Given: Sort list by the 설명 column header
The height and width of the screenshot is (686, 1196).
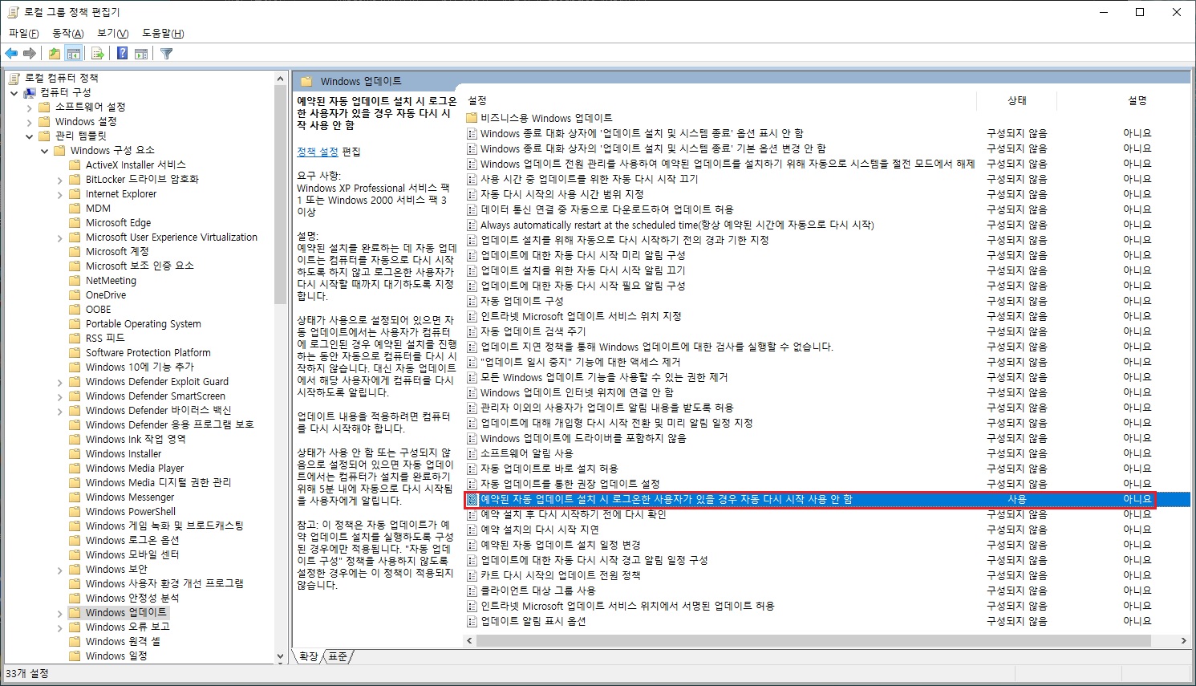Looking at the screenshot, I should 1137,100.
